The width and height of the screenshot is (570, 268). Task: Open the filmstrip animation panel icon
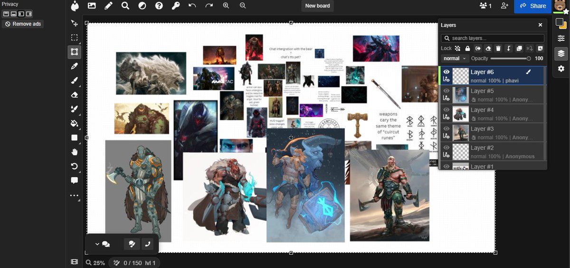coord(74,262)
